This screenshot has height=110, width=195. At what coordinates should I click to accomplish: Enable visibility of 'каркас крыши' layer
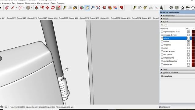pyautogui.click(x=188, y=51)
